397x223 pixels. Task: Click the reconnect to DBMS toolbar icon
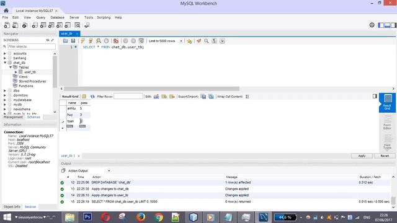(87, 25)
